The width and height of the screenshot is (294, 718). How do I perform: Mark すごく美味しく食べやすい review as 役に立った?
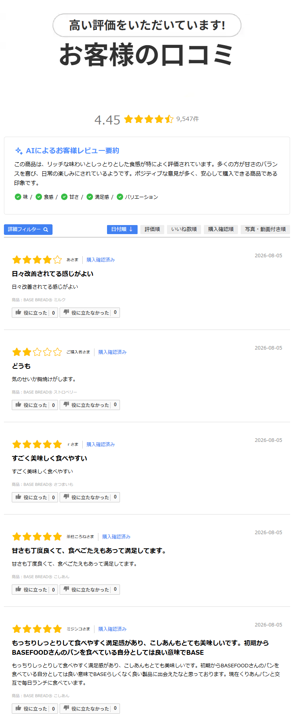[x=35, y=497]
